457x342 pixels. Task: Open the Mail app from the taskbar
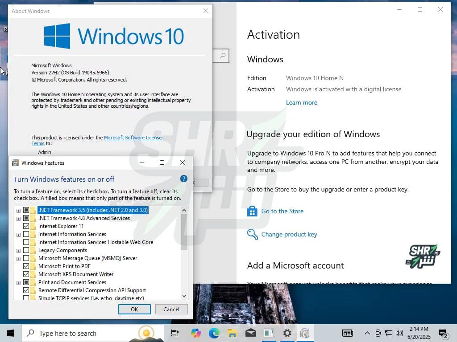[251, 333]
